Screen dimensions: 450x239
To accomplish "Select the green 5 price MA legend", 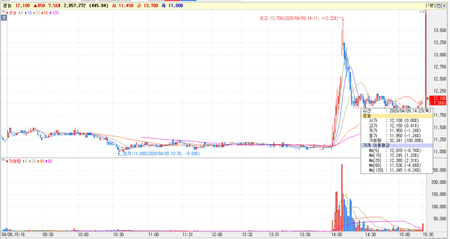I will (21, 13).
